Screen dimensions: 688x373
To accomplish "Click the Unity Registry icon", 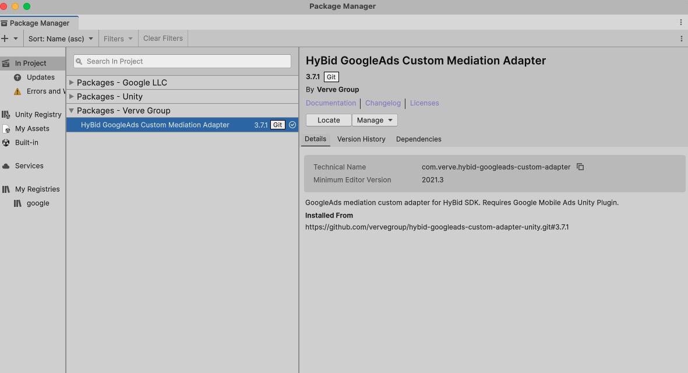I will 6,115.
